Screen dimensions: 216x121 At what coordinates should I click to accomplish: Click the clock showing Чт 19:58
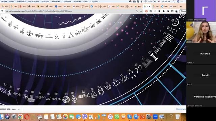point(166,1)
